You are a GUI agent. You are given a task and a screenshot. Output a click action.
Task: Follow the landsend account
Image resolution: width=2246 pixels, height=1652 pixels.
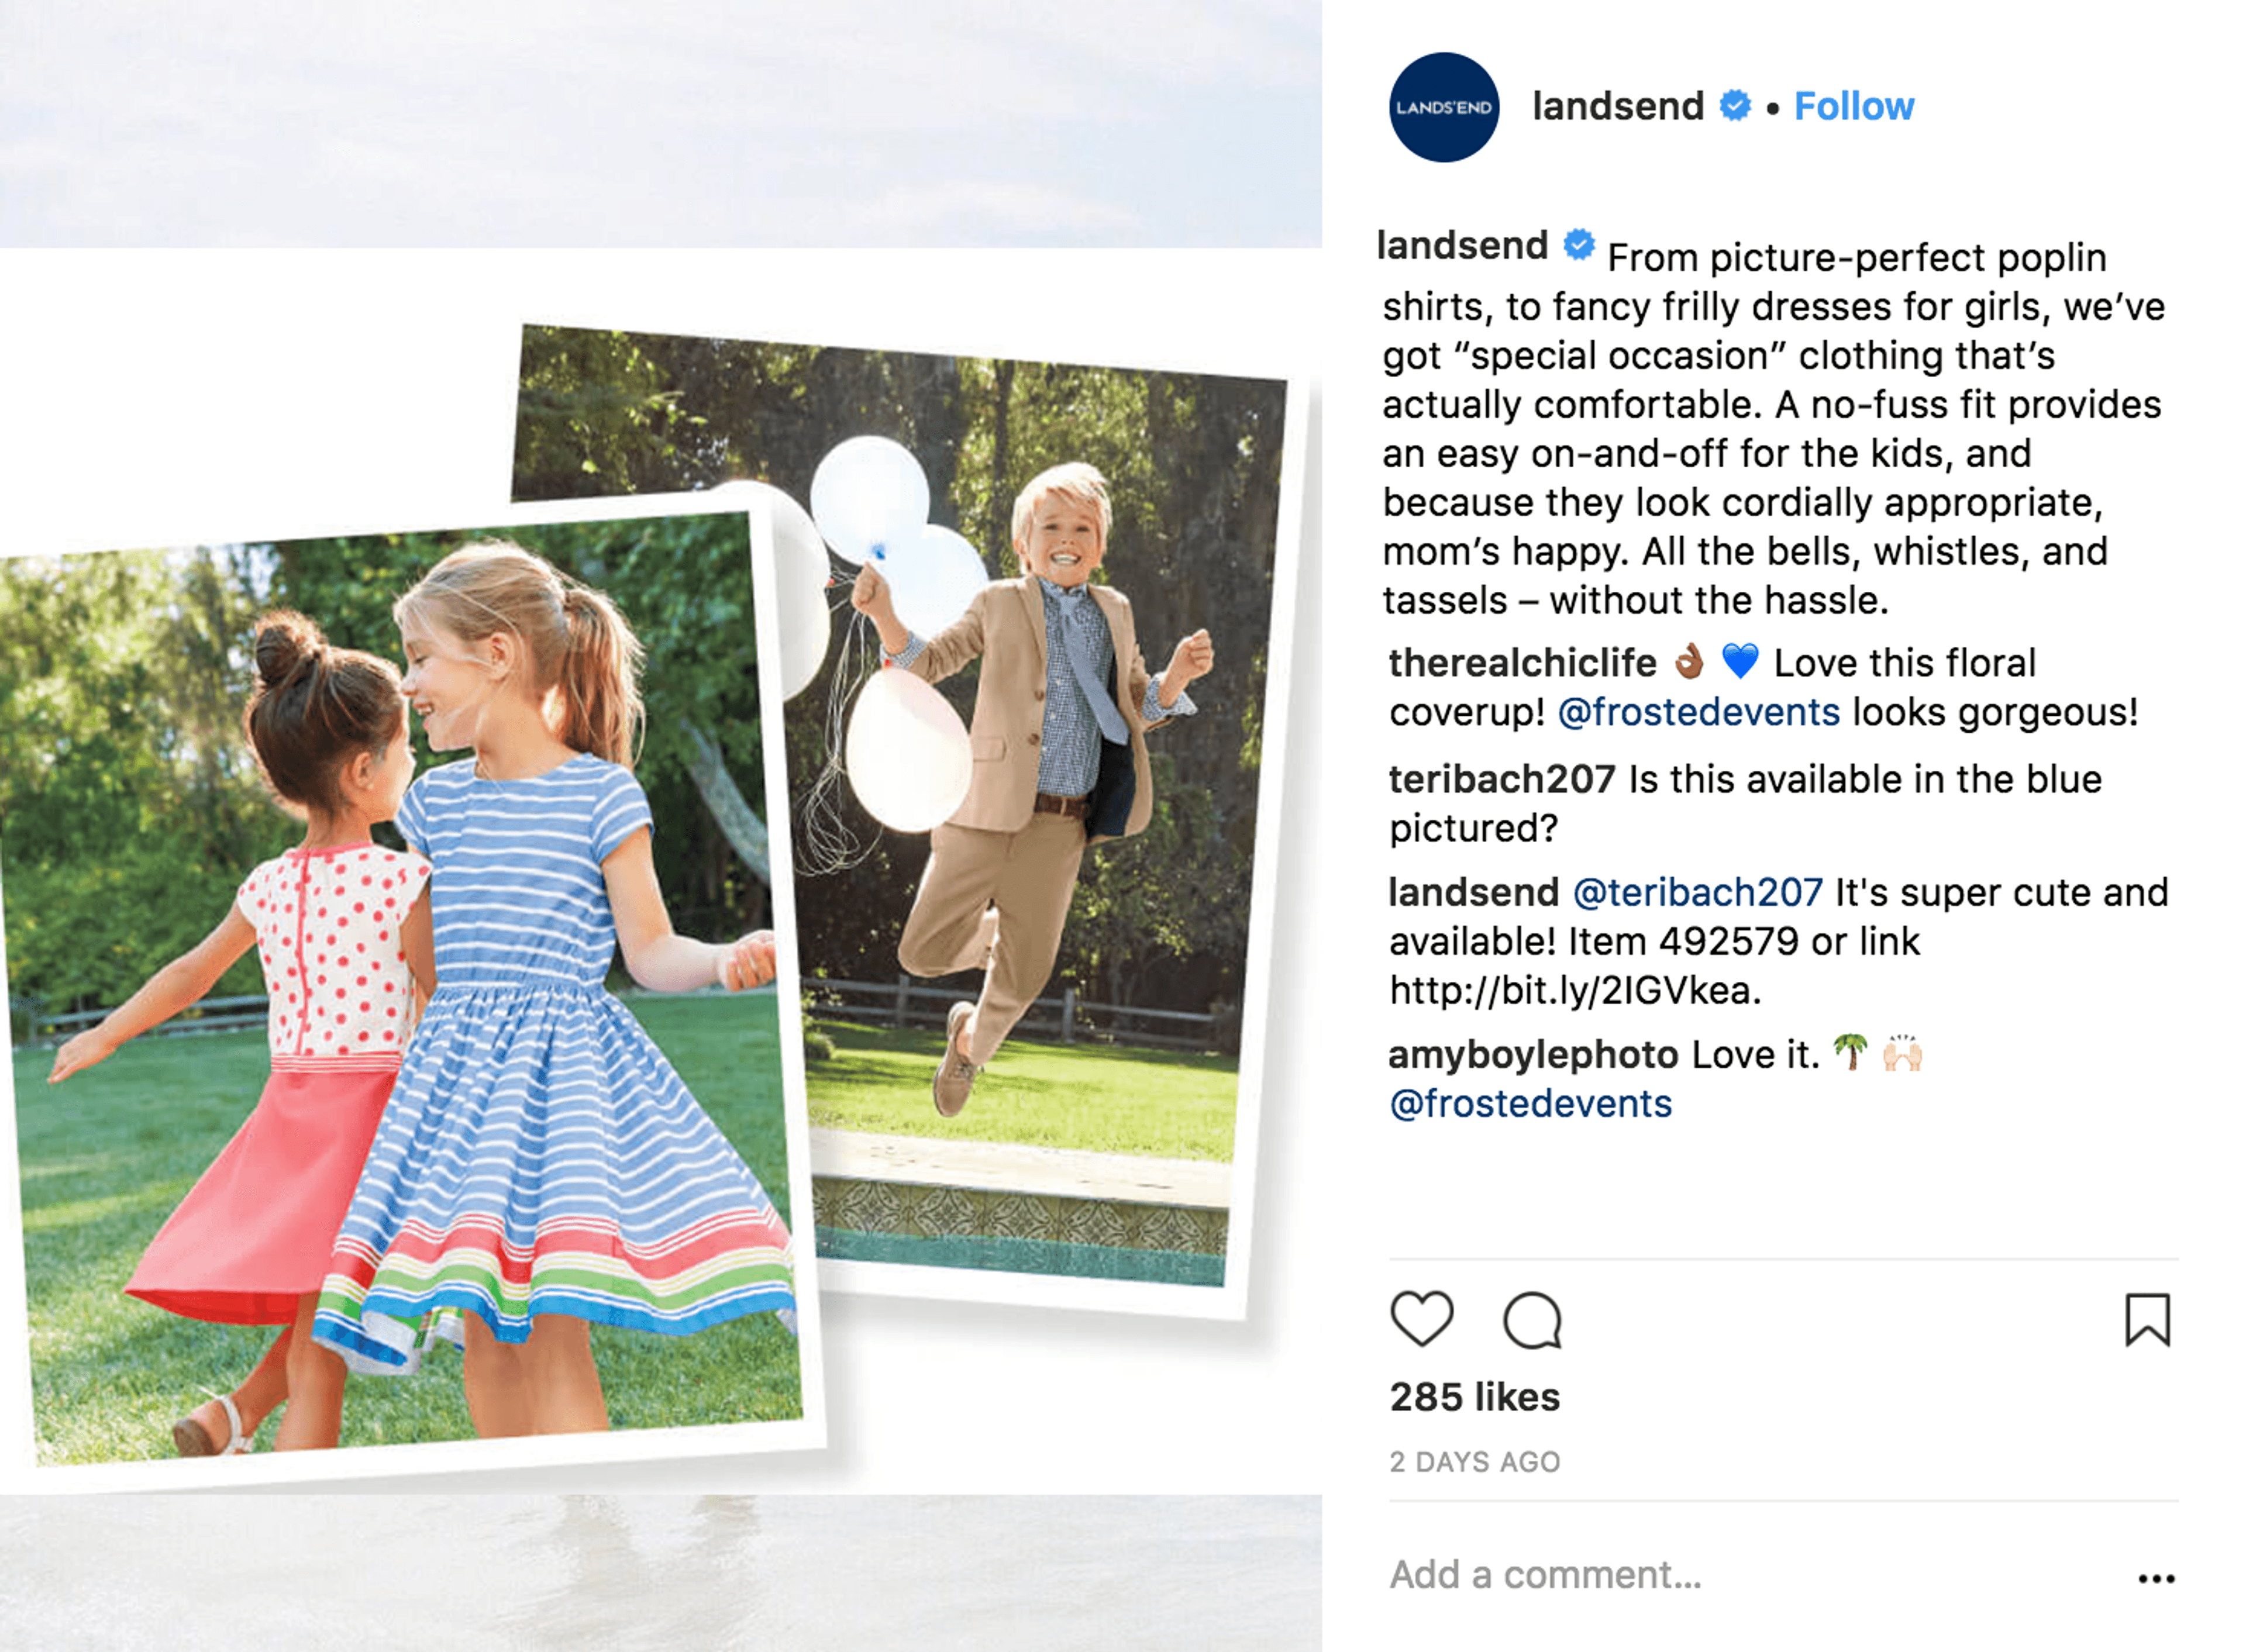[x=1854, y=106]
